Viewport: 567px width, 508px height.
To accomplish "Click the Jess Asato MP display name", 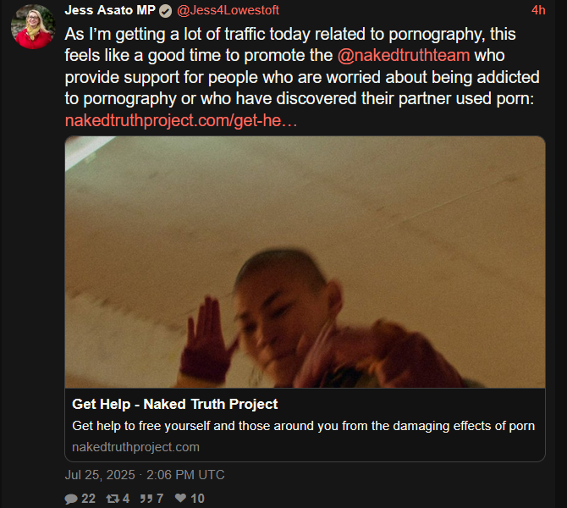I will coord(110,10).
